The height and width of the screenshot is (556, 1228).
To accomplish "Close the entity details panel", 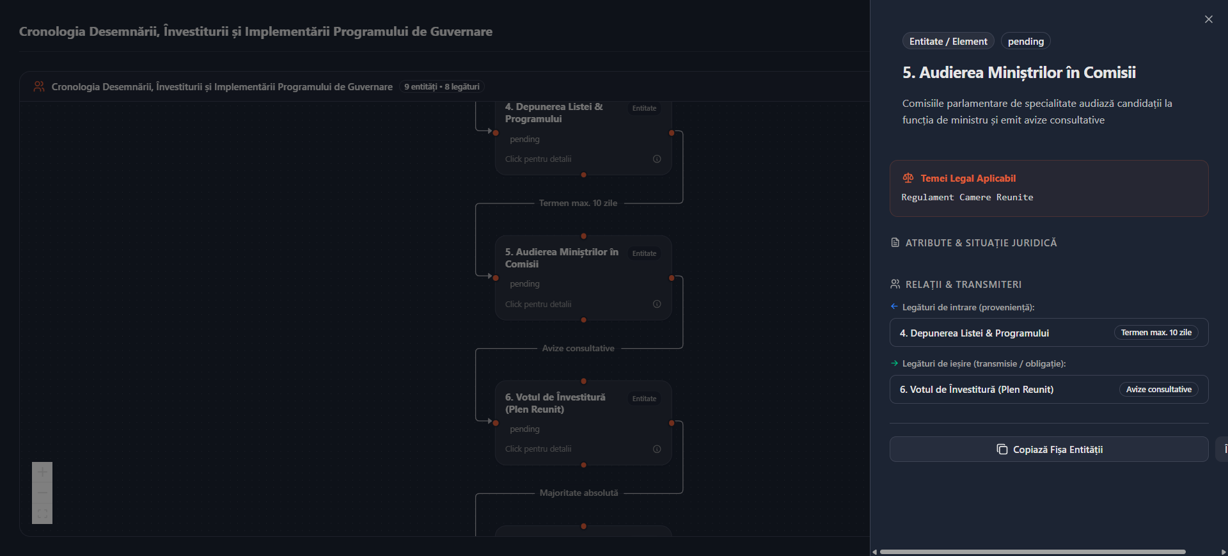I will pos(1208,19).
